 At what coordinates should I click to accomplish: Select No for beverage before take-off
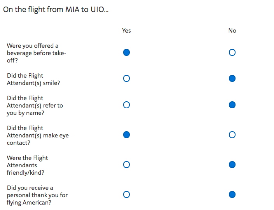coord(232,52)
